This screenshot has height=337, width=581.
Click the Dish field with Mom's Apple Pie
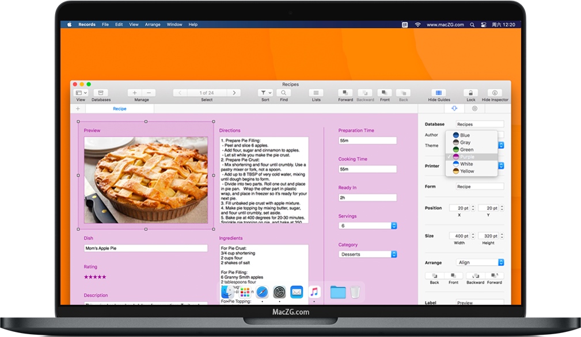(x=146, y=248)
